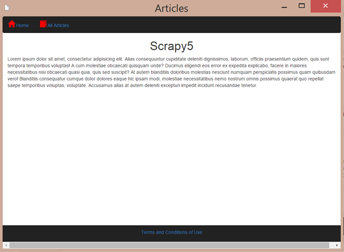Click the red house Home icon
The image size is (344, 252).
[x=11, y=24]
